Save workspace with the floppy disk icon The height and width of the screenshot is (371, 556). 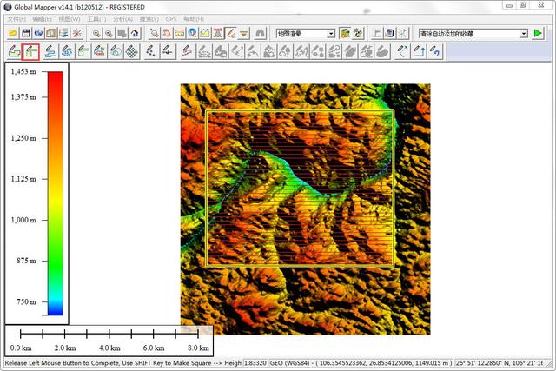[x=26, y=34]
